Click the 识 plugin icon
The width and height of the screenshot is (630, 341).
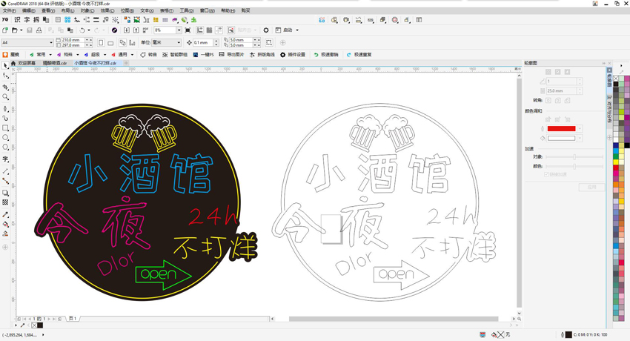click(17, 20)
